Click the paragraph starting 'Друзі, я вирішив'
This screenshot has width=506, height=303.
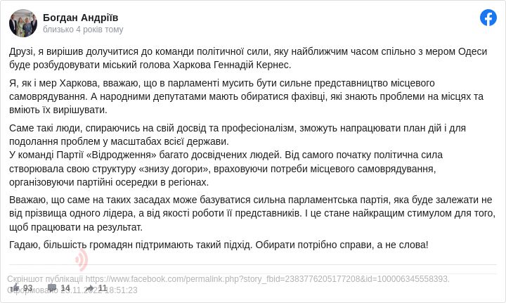(x=247, y=58)
